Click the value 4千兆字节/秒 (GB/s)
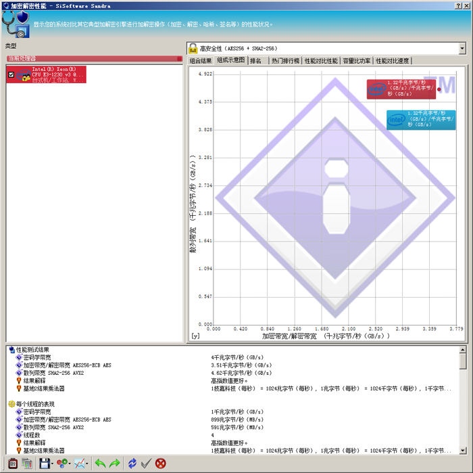 [237, 357]
